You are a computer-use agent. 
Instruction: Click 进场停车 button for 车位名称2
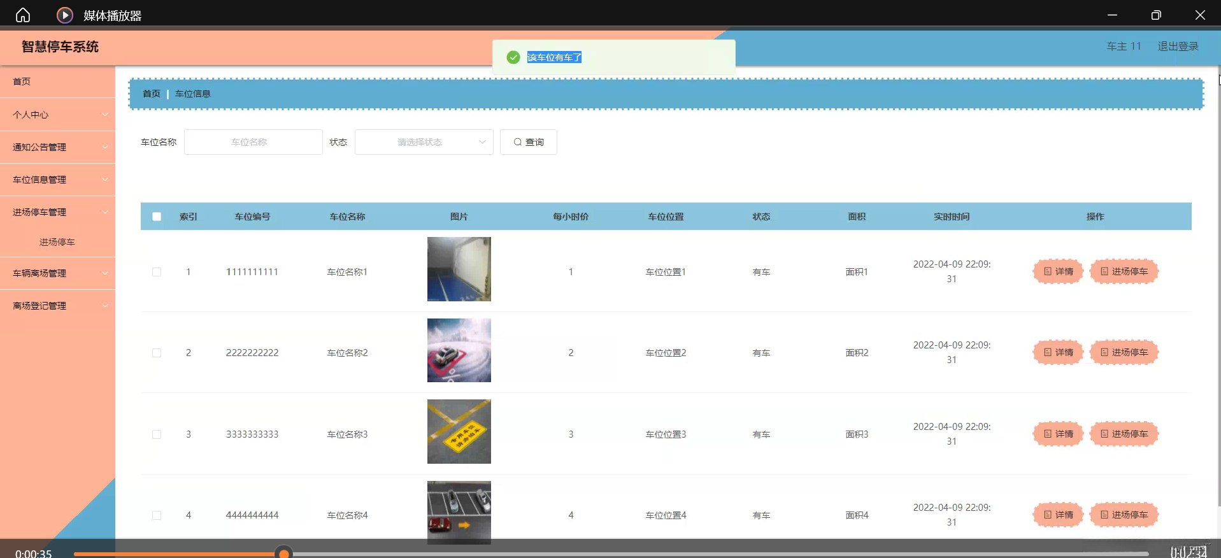point(1124,352)
